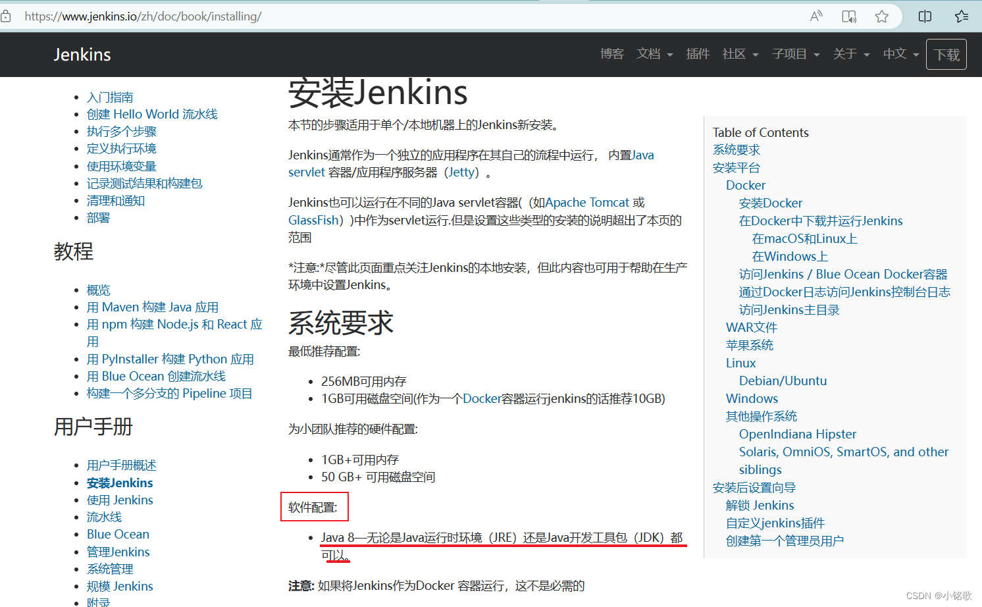Screen dimensions: 982x607
Task: Click the lock icon beside the URL
Action: pos(6,16)
